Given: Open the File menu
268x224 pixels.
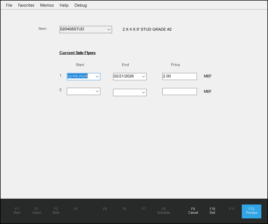Looking at the screenshot, I should [9, 5].
